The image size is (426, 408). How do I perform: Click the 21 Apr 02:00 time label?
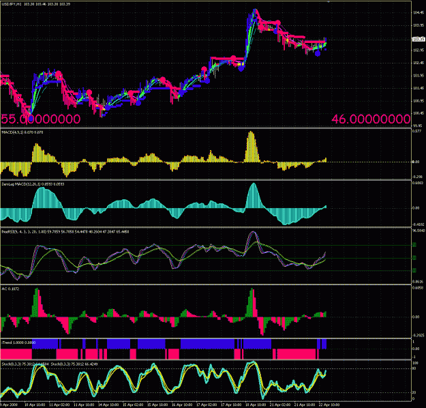click(281, 405)
